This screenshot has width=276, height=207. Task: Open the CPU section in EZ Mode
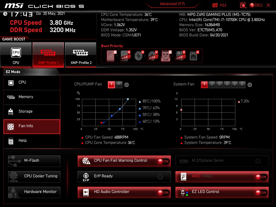[x=32, y=82]
